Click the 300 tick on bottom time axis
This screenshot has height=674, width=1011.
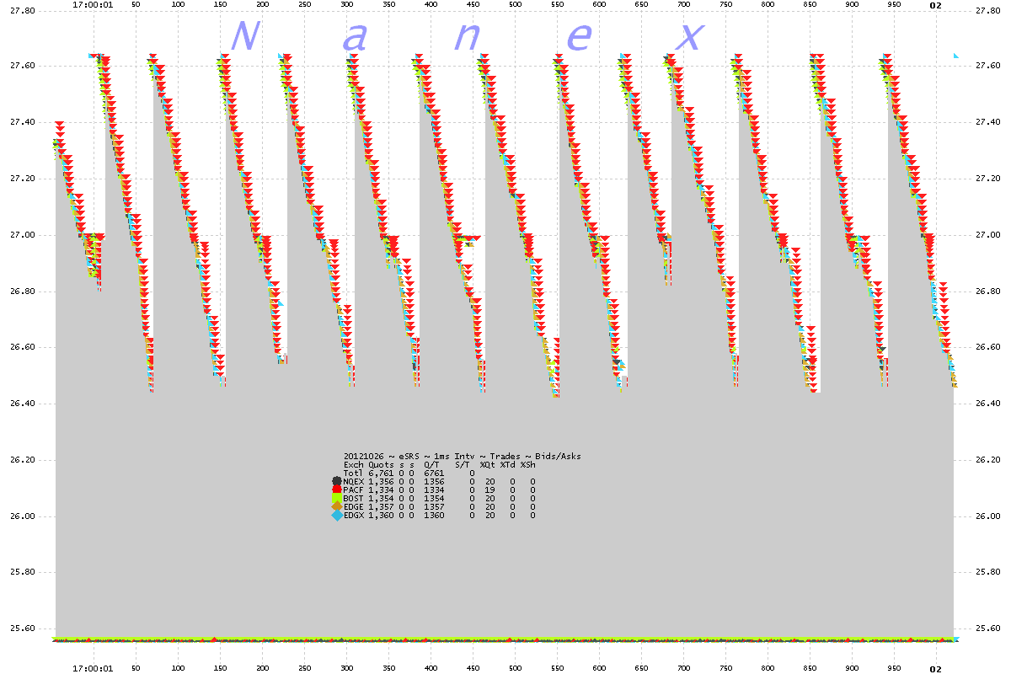pyautogui.click(x=346, y=668)
